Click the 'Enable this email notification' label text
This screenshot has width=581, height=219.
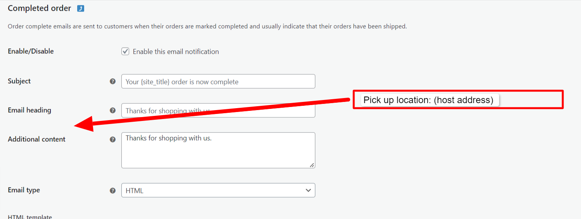click(x=176, y=52)
